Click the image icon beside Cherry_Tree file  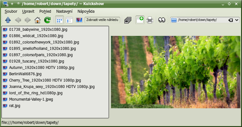point(5,80)
